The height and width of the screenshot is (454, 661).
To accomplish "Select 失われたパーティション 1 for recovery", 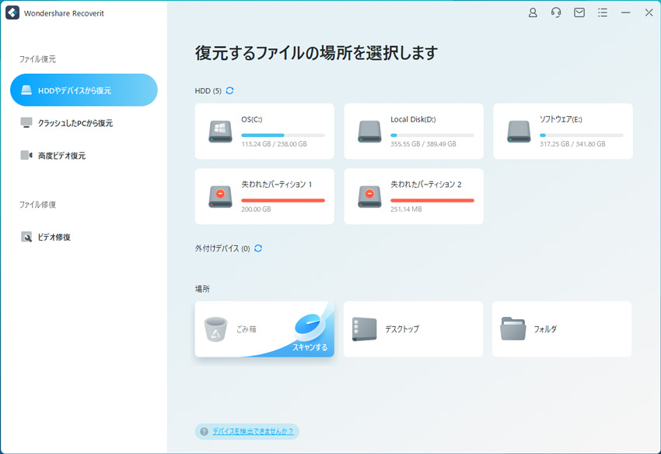I will (x=264, y=196).
